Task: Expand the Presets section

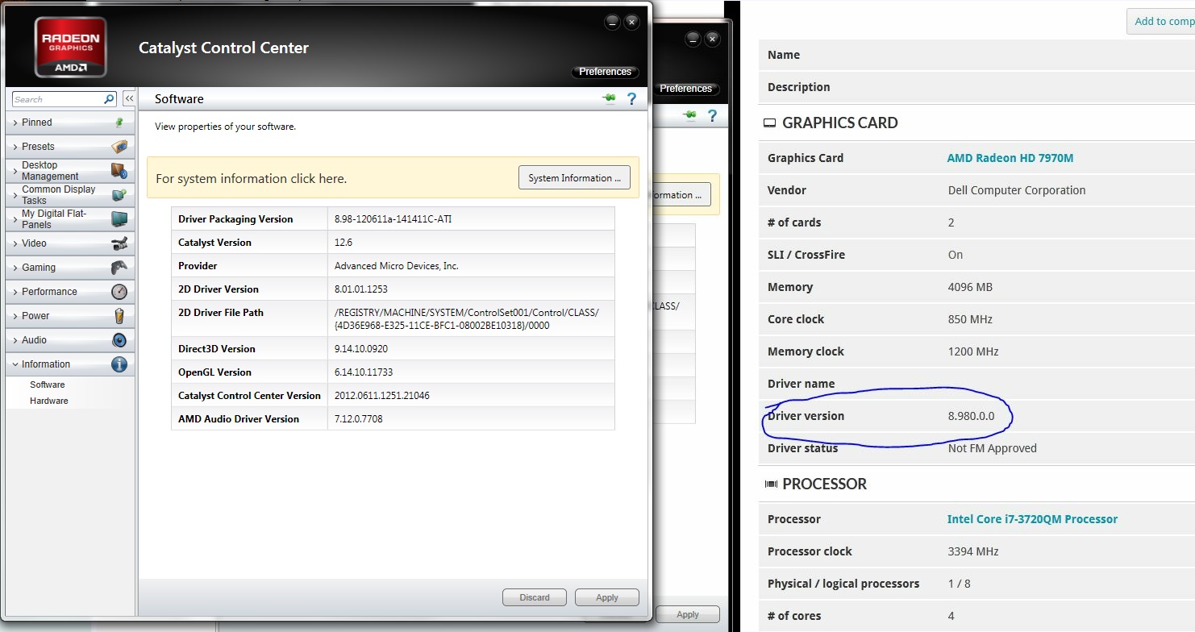Action: (38, 147)
